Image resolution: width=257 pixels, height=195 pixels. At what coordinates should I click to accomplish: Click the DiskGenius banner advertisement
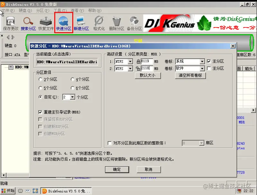click(x=200, y=23)
